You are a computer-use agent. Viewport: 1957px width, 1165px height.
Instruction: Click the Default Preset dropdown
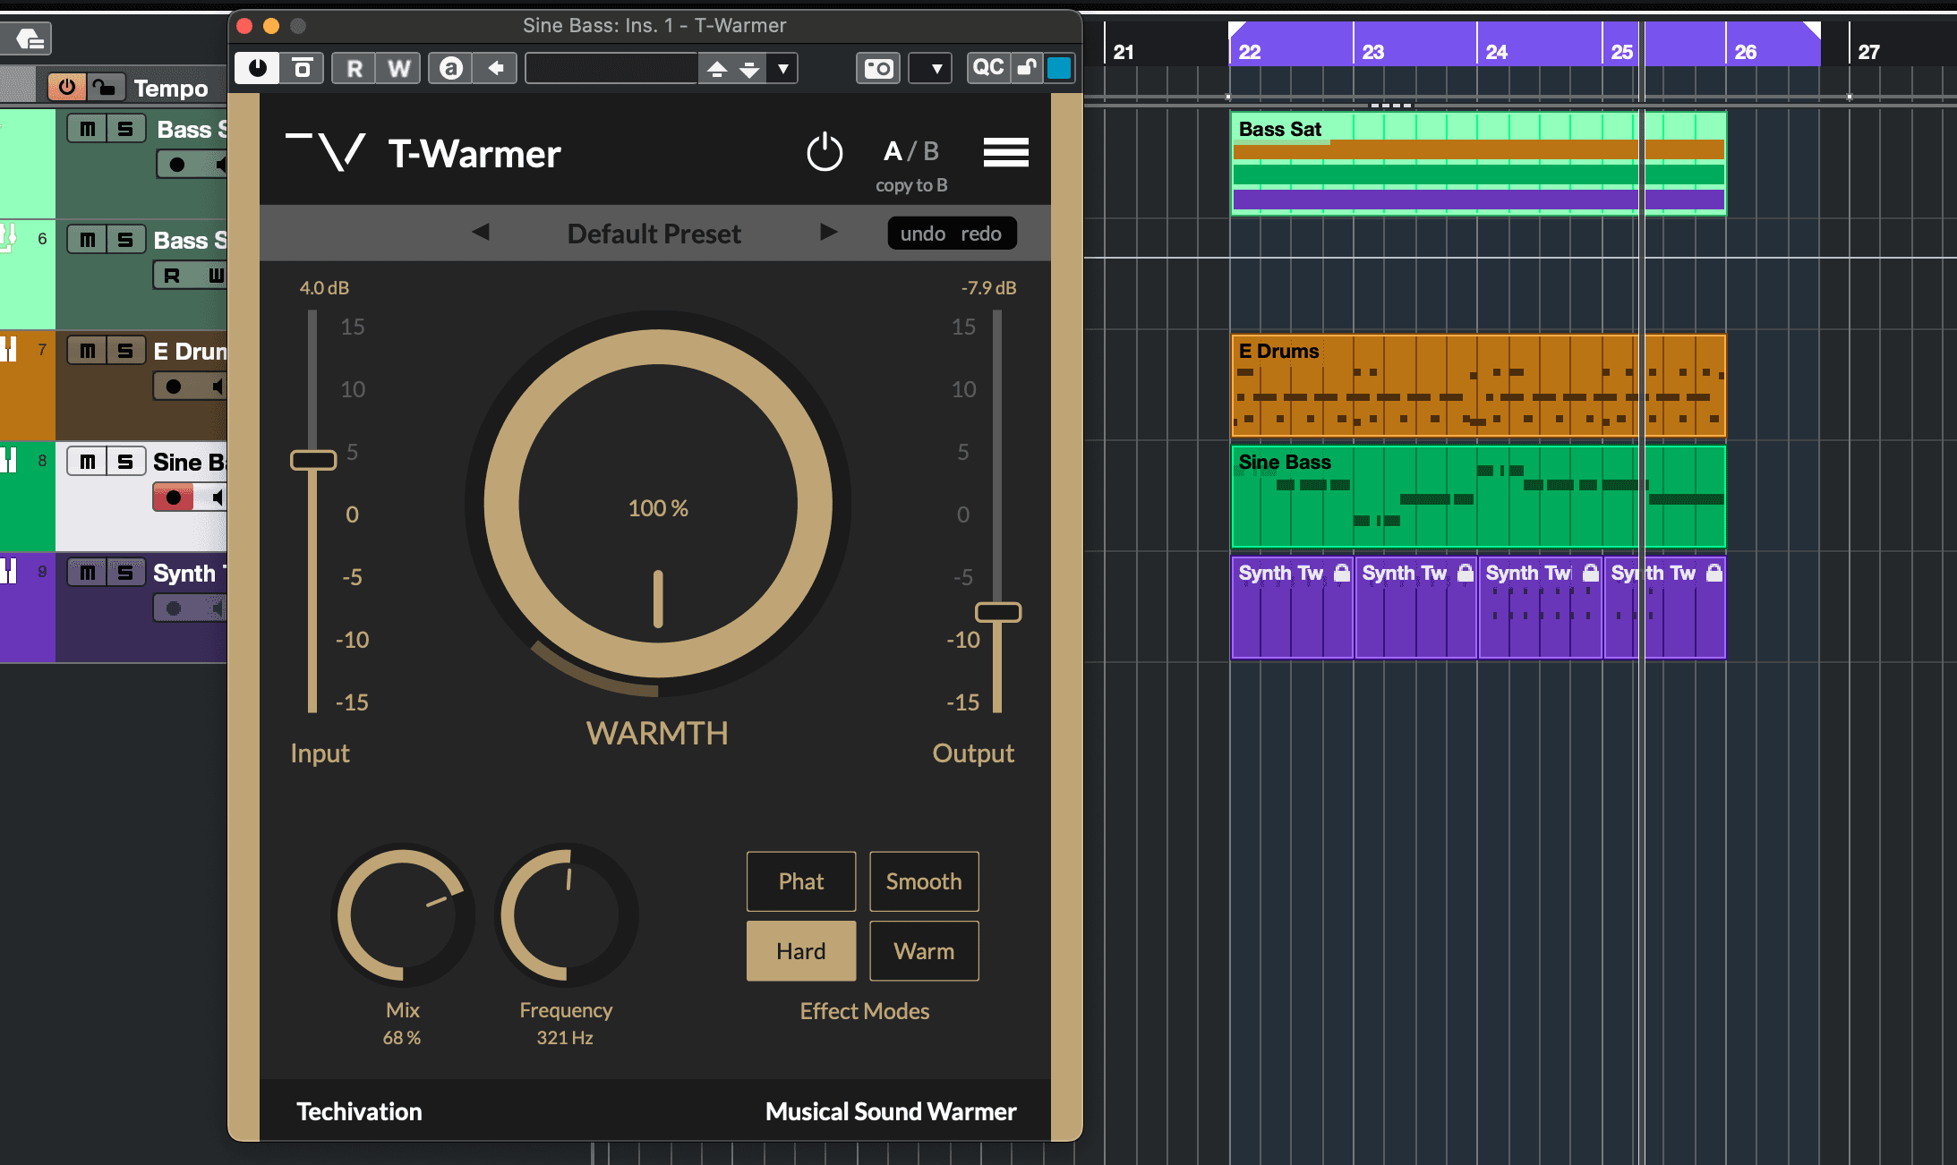654,232
